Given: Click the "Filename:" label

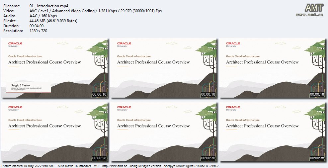Looking at the screenshot, I should (12, 6).
